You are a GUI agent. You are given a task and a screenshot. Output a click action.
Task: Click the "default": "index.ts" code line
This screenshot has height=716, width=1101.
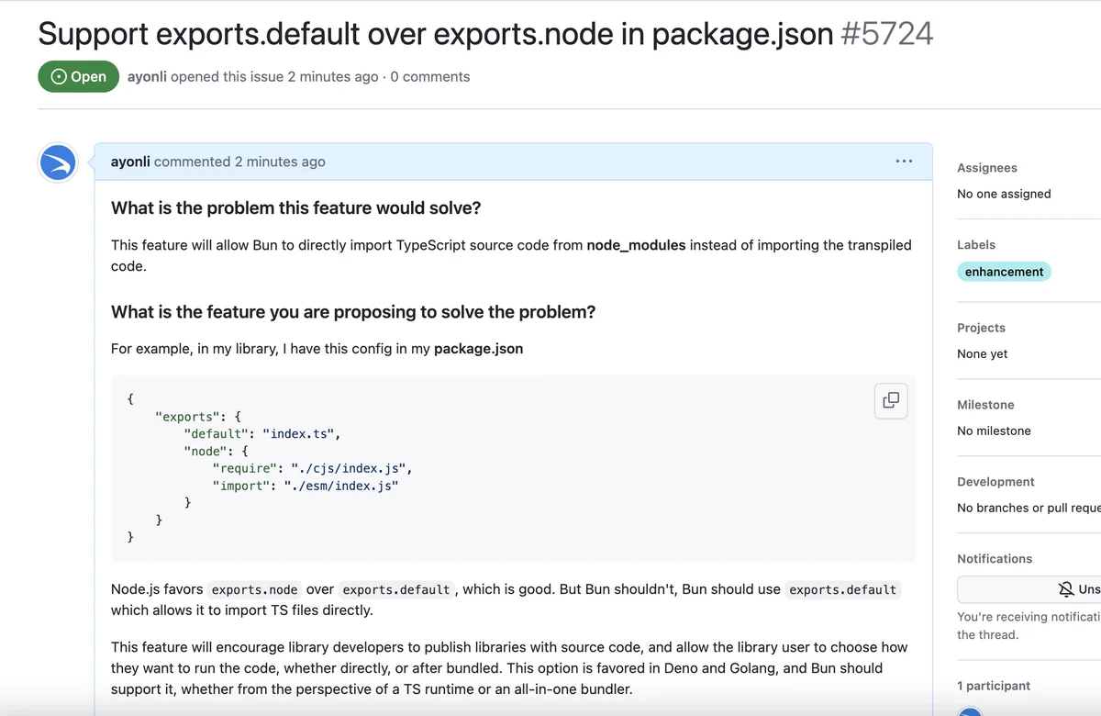pyautogui.click(x=262, y=433)
